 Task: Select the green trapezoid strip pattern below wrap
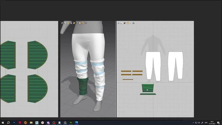point(148,94)
